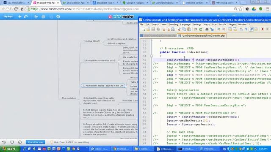Open the Search menu in Notepad++
This screenshot has height=152, width=271.
(155, 24)
